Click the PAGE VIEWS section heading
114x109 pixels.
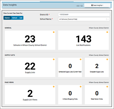[9, 82]
